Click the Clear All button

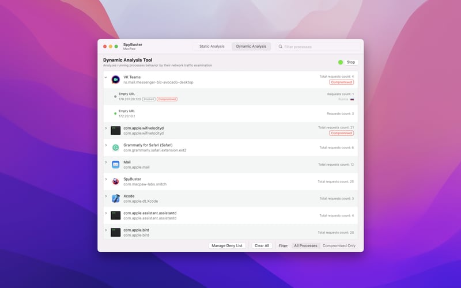262,246
